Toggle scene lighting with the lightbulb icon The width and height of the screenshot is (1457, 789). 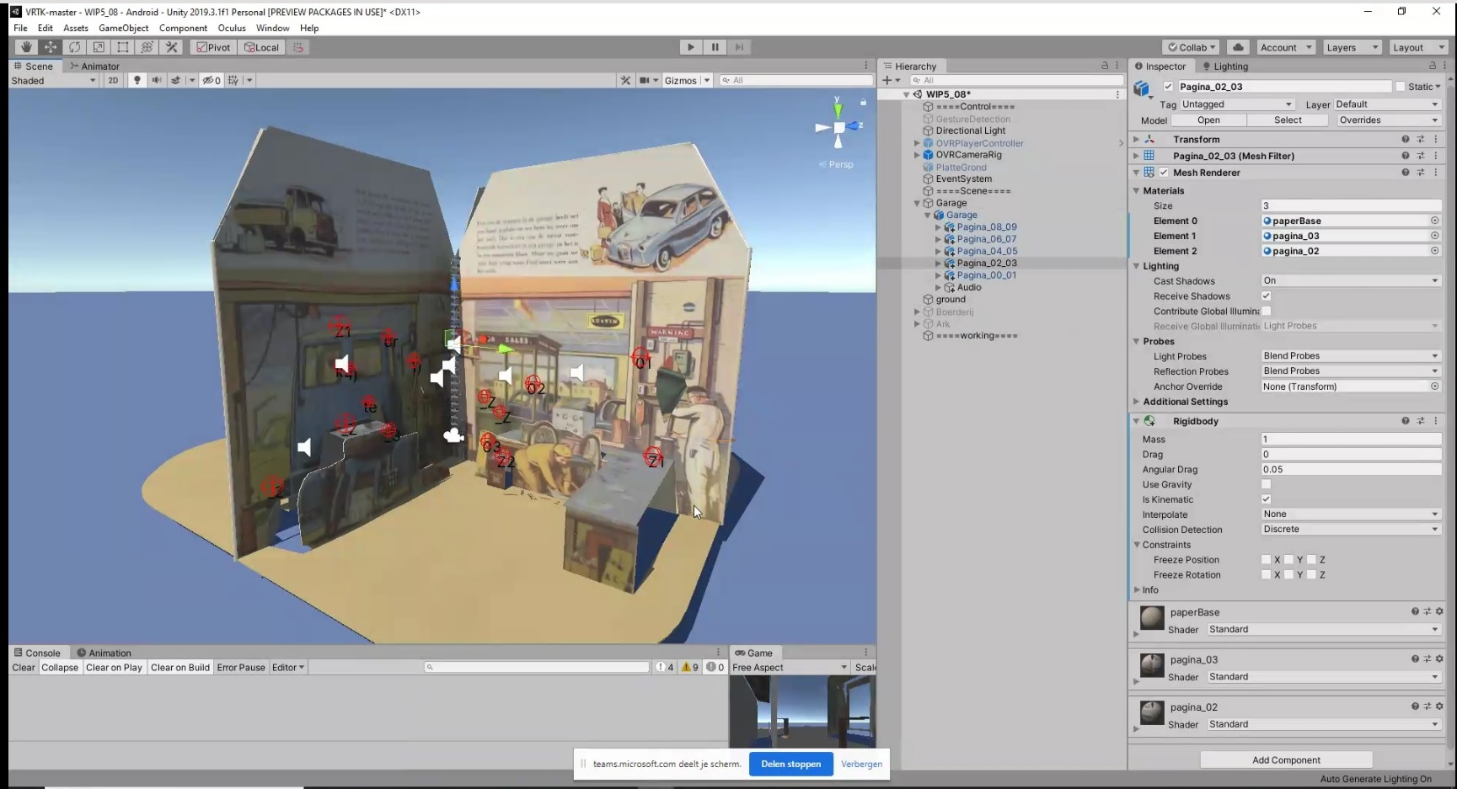click(137, 80)
